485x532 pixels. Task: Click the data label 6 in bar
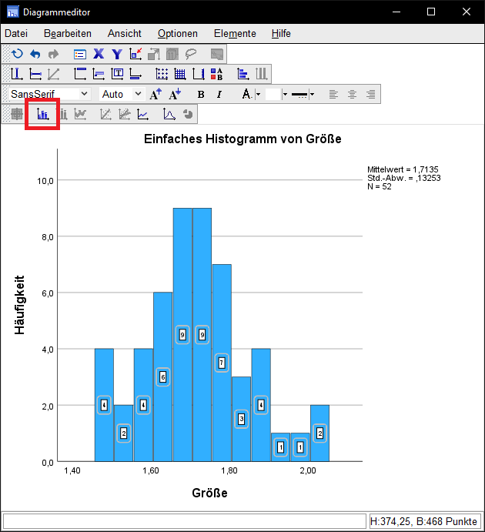[162, 377]
